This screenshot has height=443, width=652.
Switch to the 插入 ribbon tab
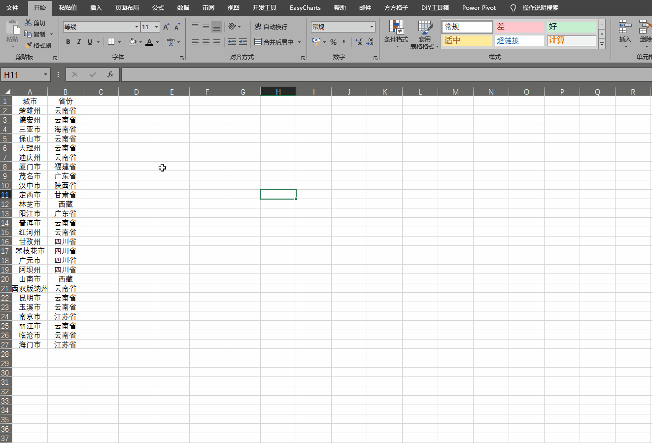point(96,8)
